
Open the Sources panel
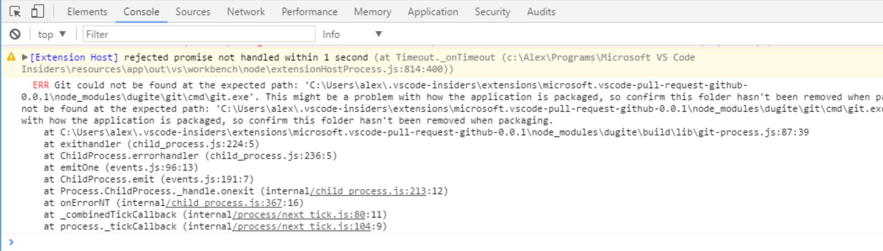coord(192,12)
